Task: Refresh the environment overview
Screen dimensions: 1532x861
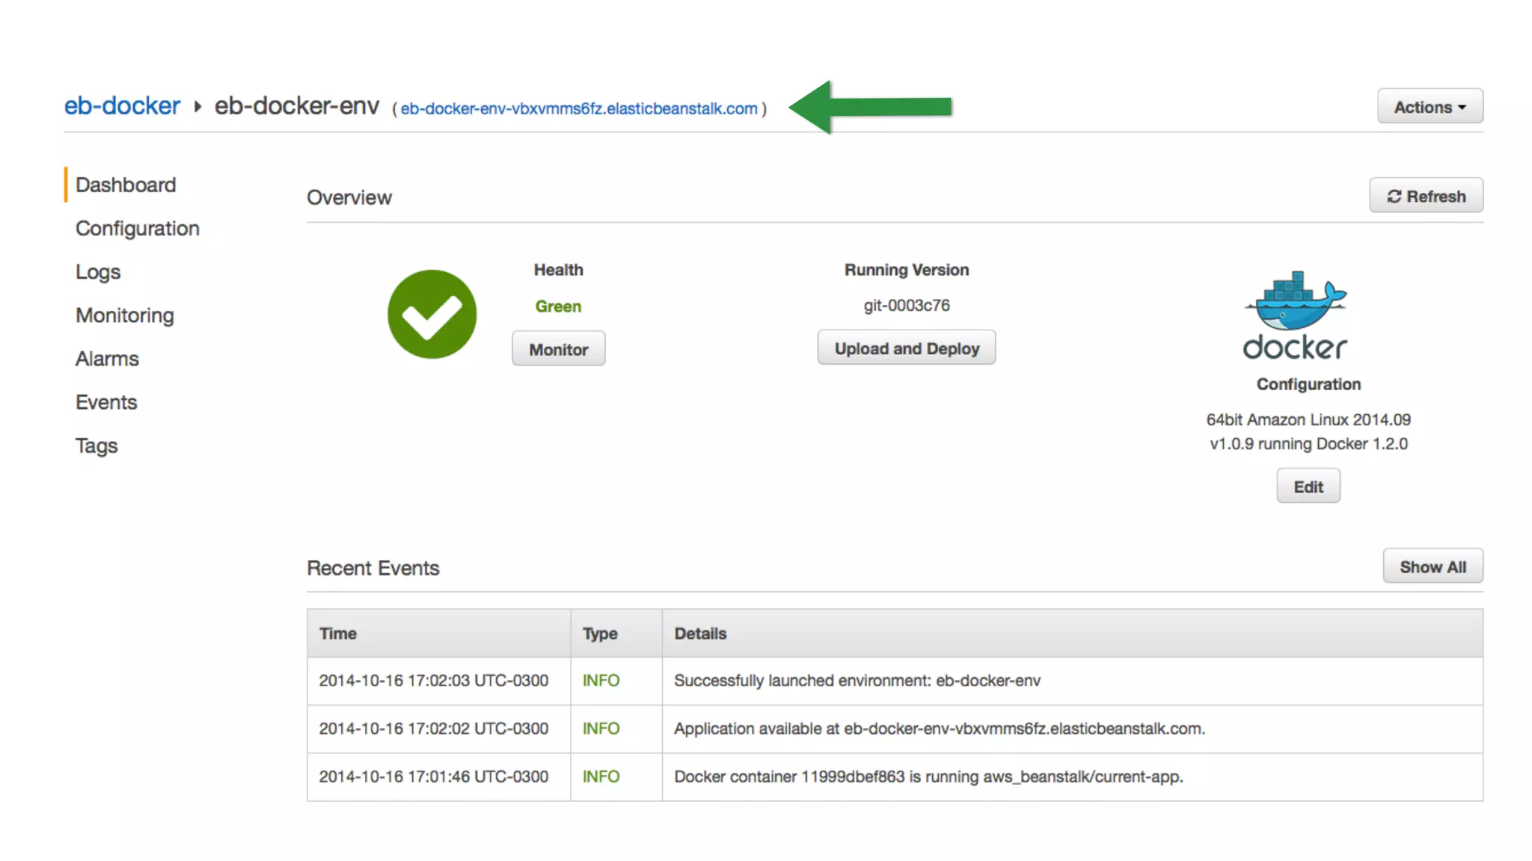Action: (x=1426, y=196)
